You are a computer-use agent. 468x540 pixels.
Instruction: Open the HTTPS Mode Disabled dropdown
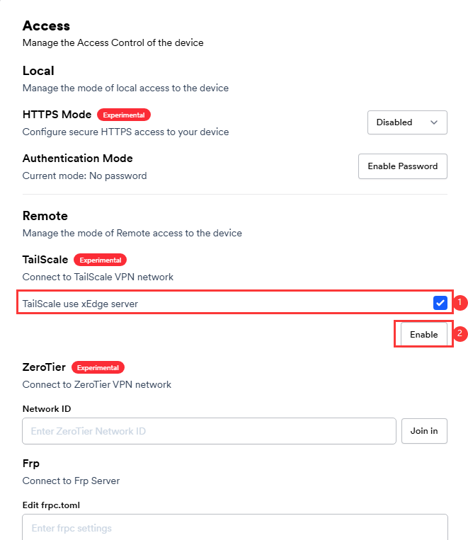point(407,122)
